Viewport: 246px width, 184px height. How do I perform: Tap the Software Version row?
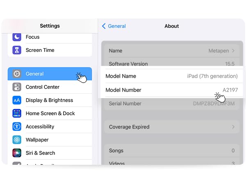tap(171, 64)
